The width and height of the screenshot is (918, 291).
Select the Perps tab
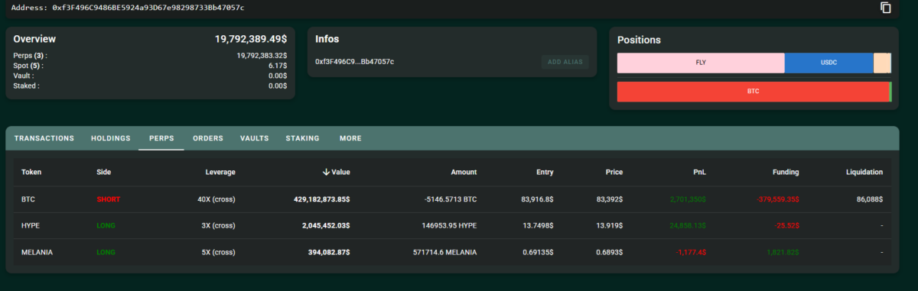[161, 138]
